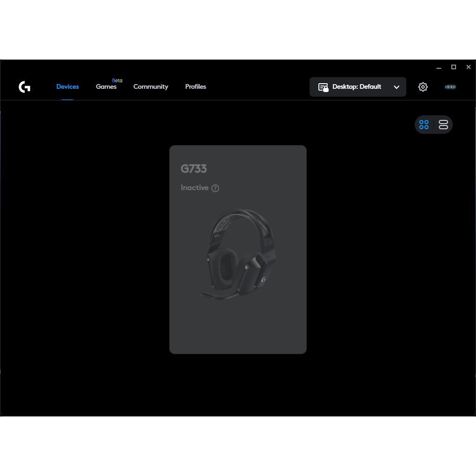Open the user account avatar
The width and height of the screenshot is (476, 476).
pos(450,87)
